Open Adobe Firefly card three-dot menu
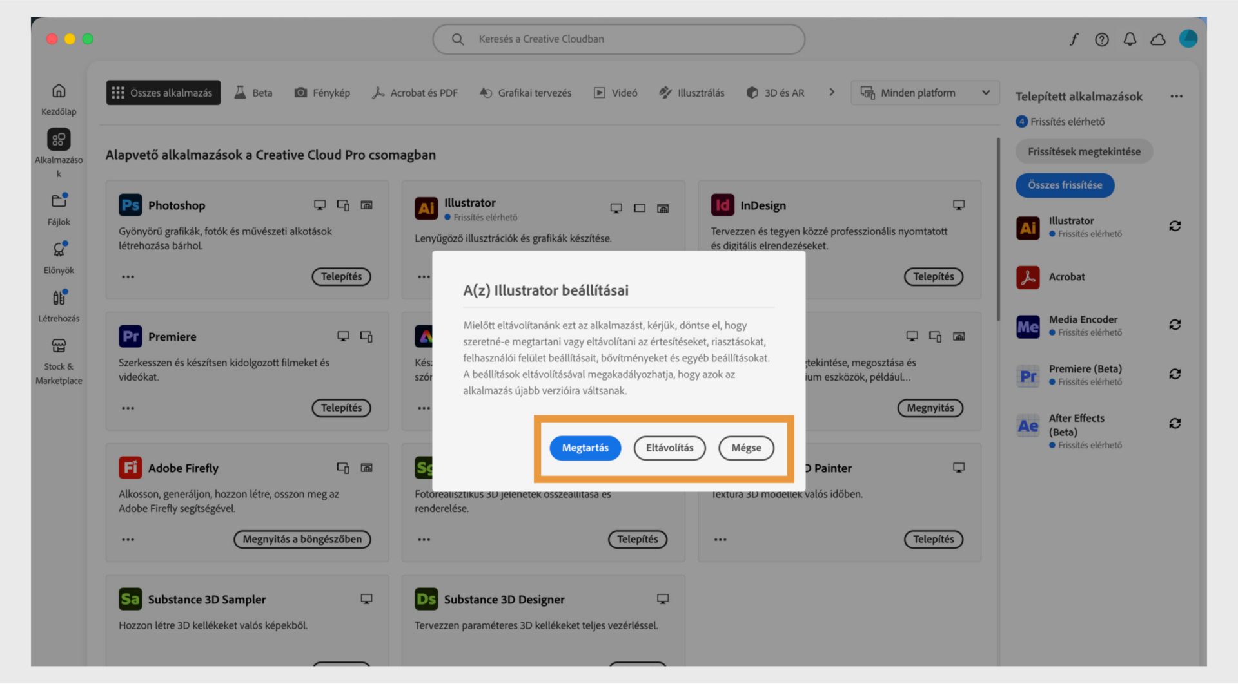 click(128, 540)
